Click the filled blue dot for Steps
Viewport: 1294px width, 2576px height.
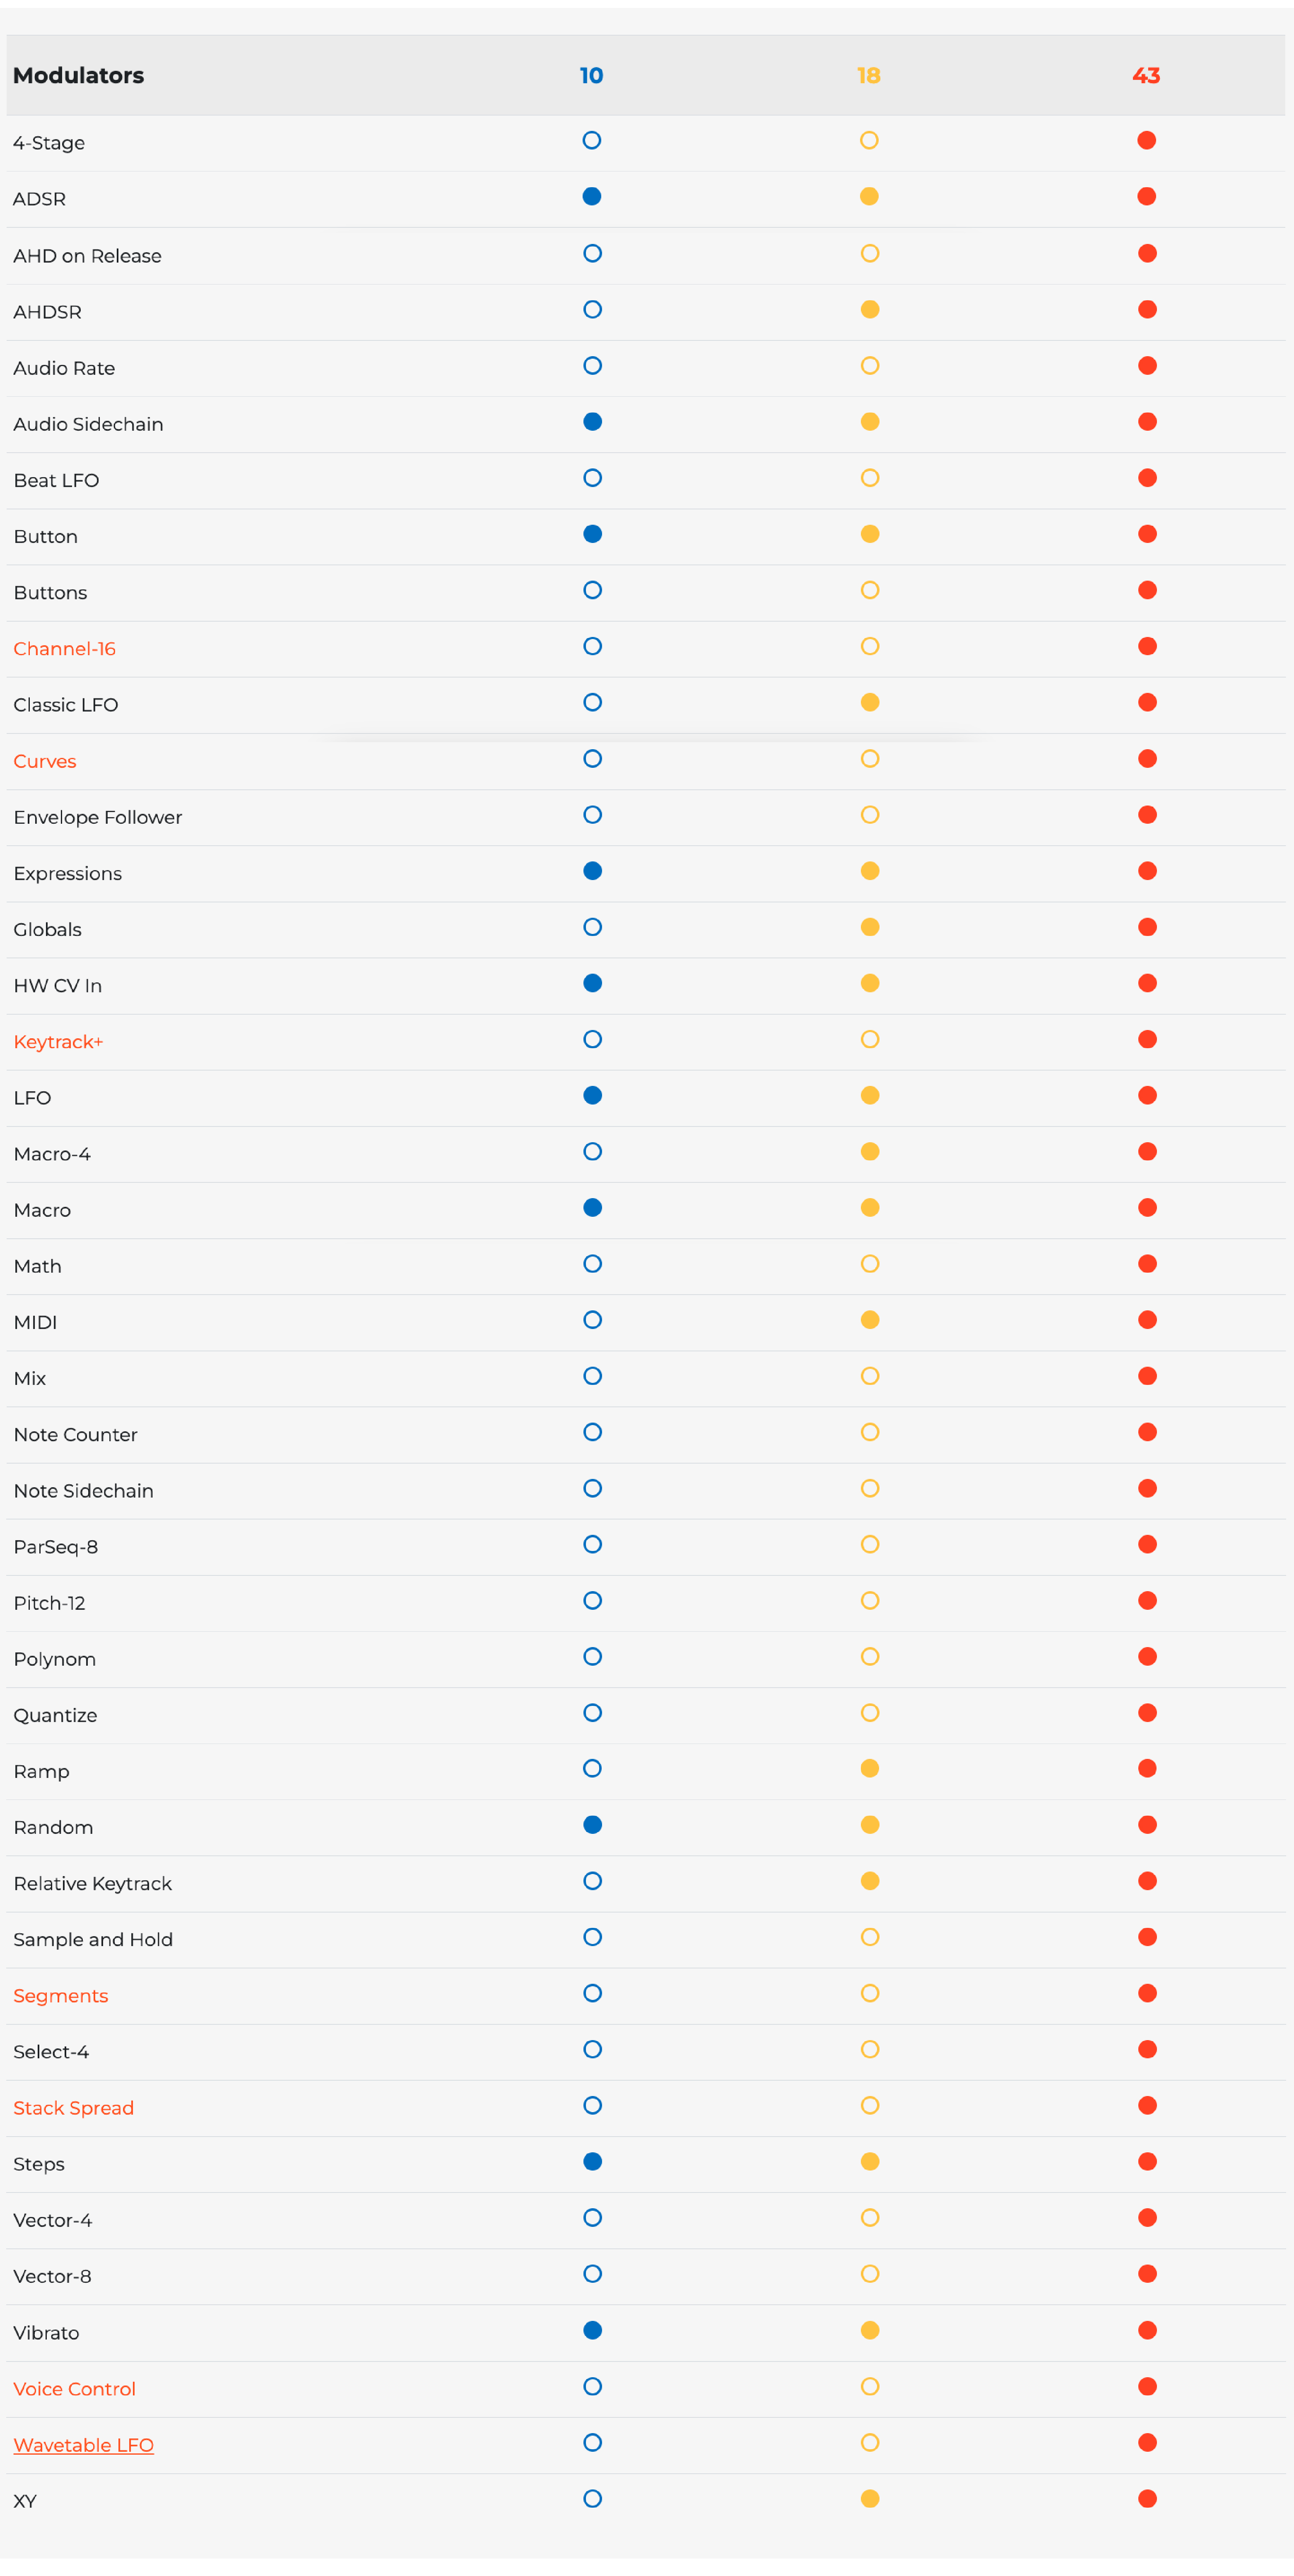pos(592,2162)
